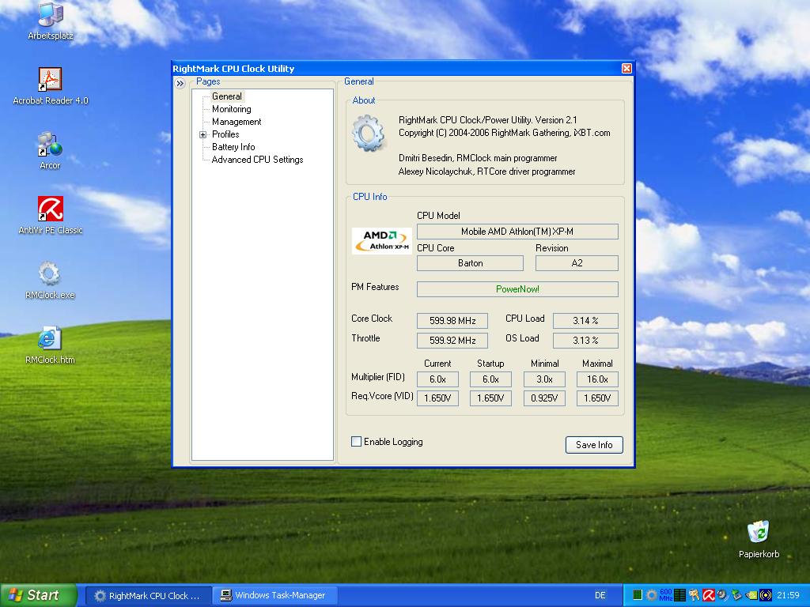Expand the Profiles tree node

pyautogui.click(x=203, y=134)
